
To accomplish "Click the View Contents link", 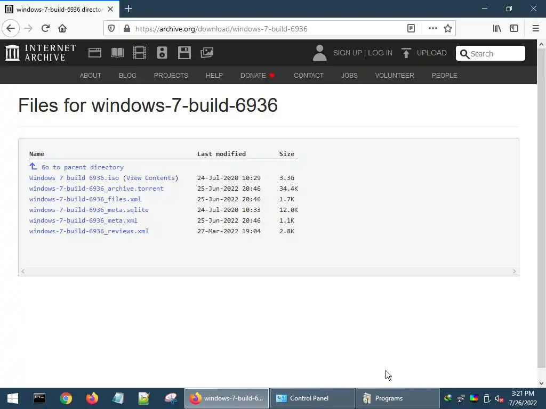I will pos(150,178).
